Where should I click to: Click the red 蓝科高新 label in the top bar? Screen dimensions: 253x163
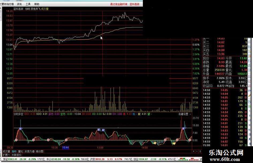135,4
